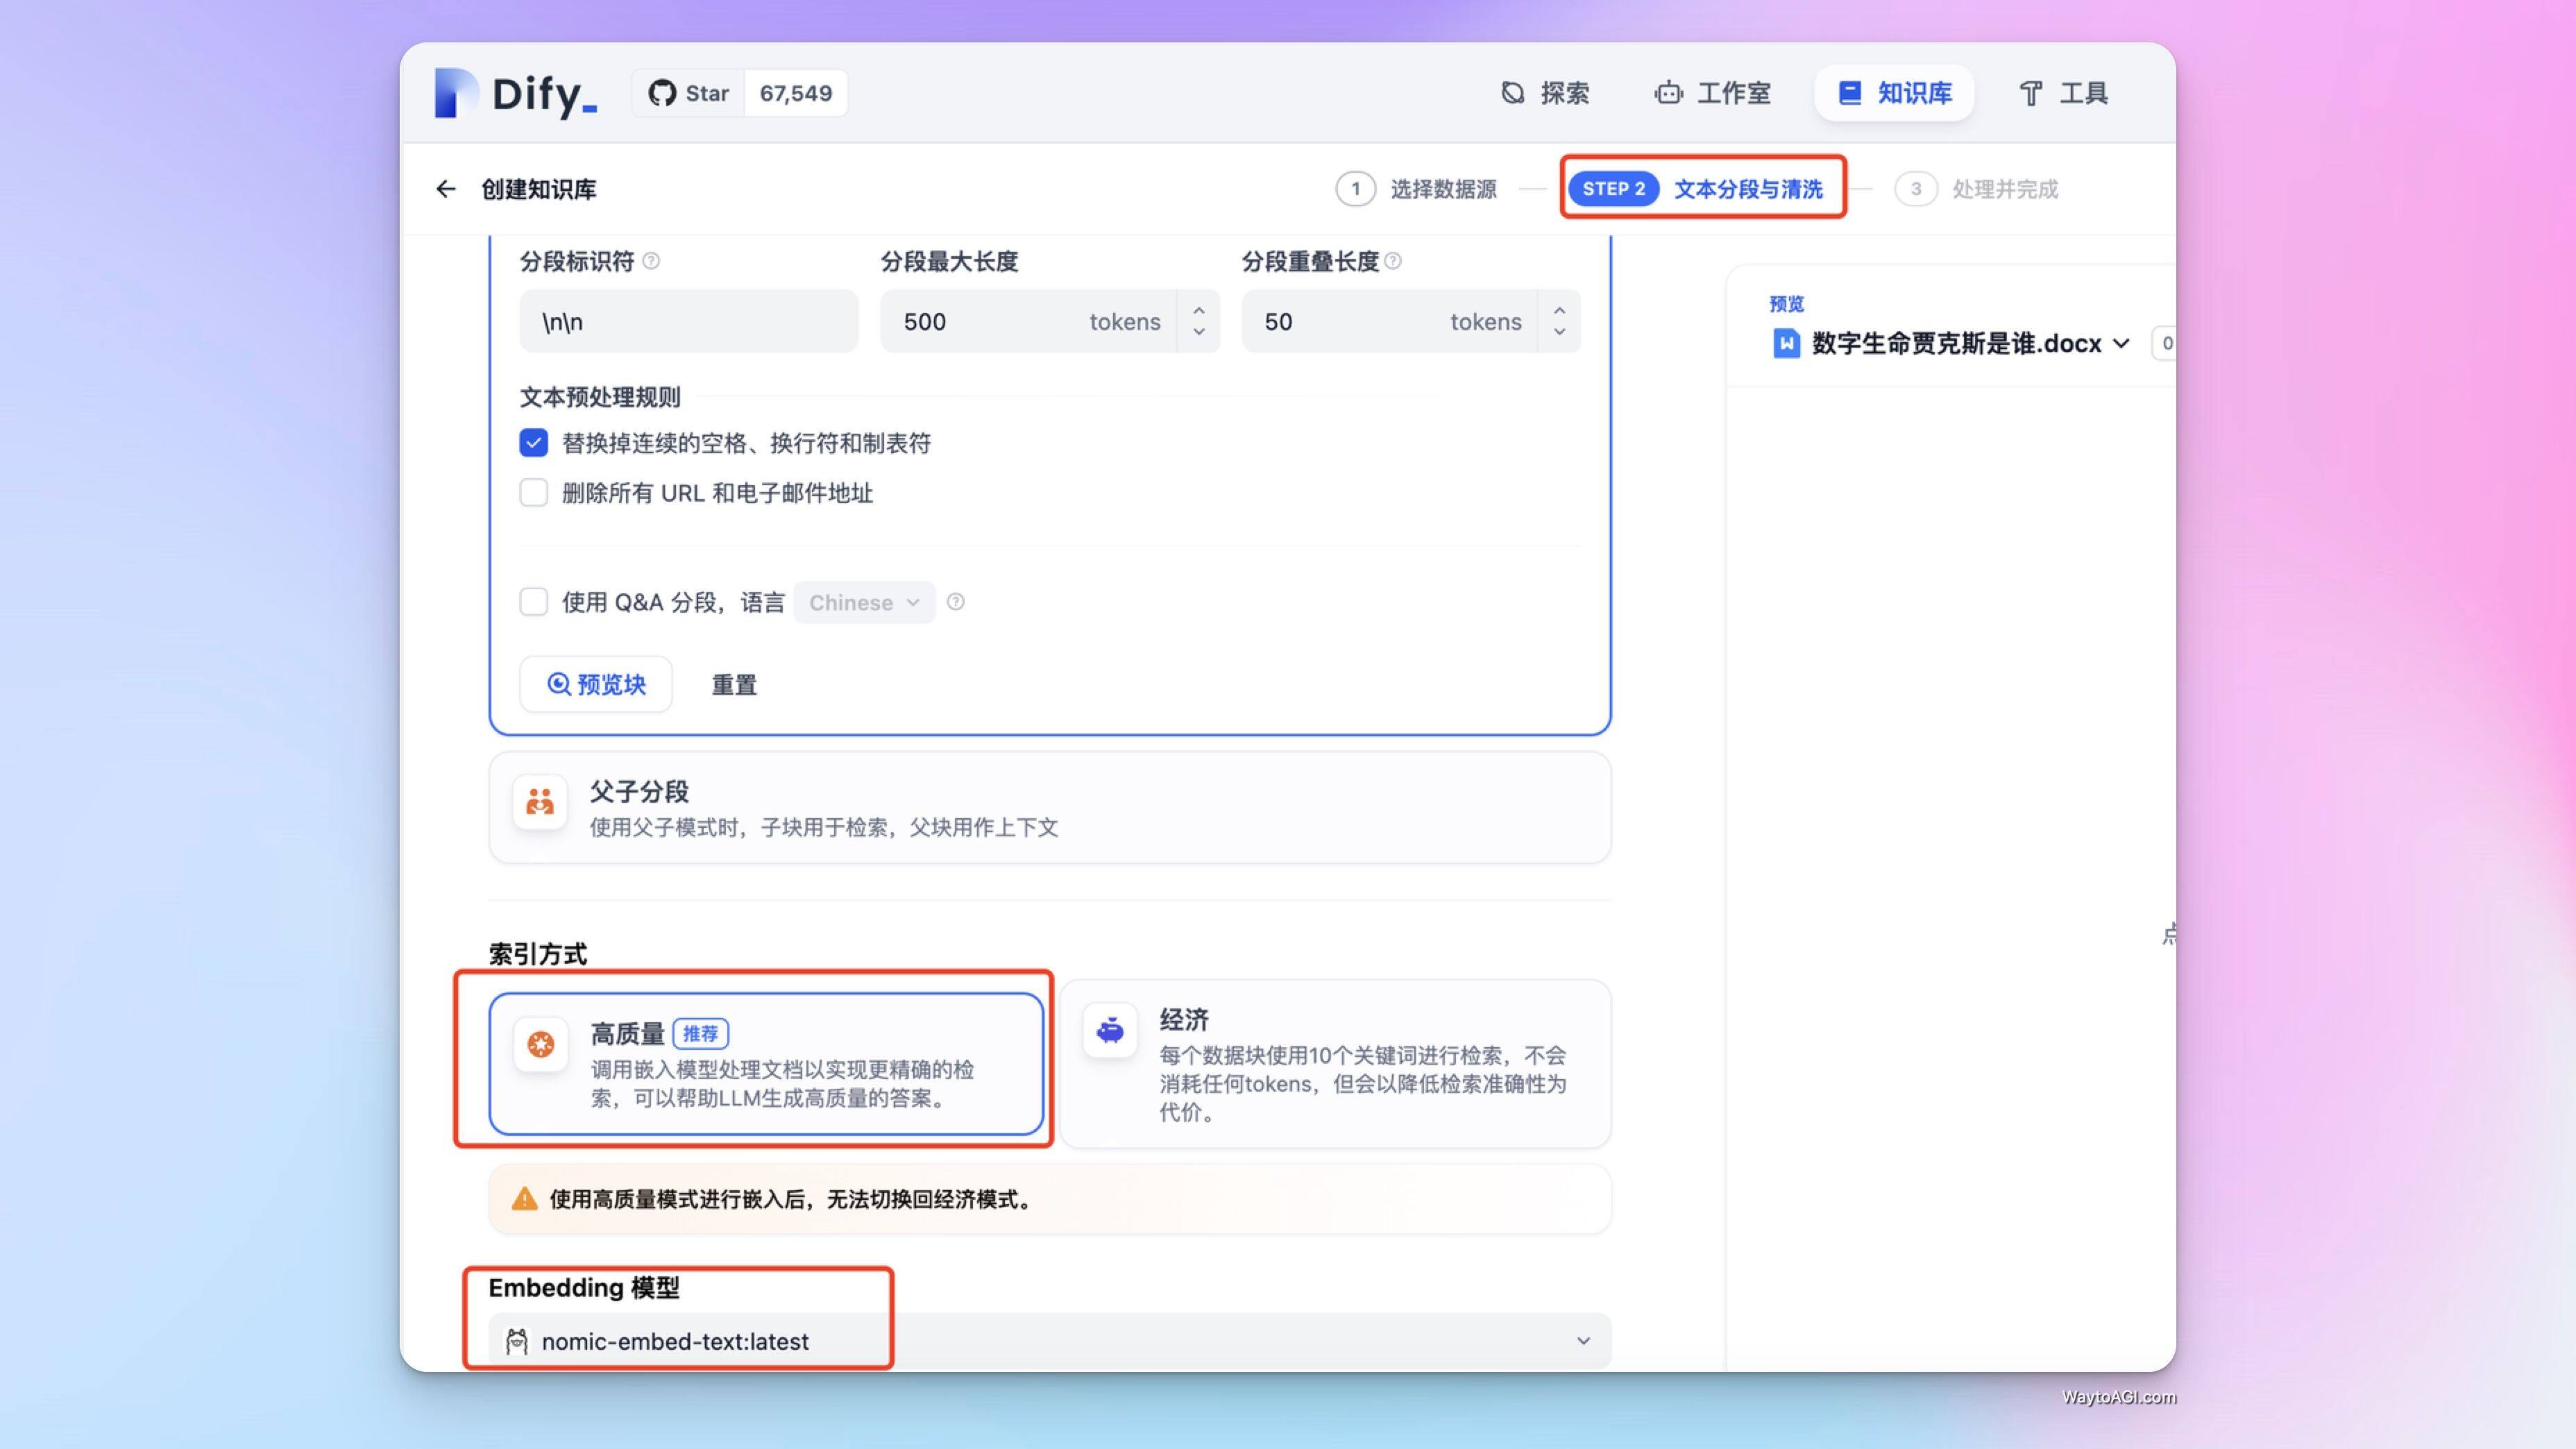
Task: Open the GitHub Star link
Action: pos(689,93)
